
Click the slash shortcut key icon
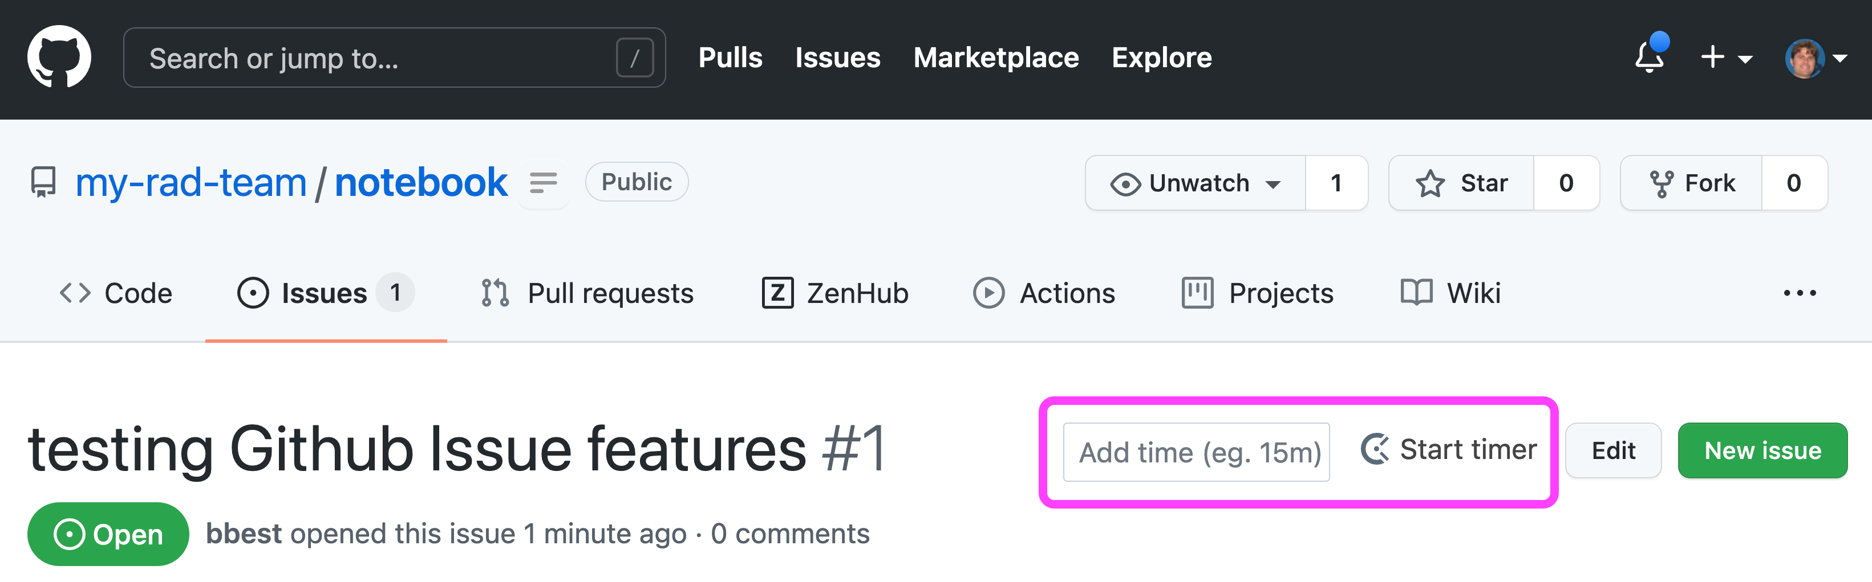pyautogui.click(x=634, y=58)
